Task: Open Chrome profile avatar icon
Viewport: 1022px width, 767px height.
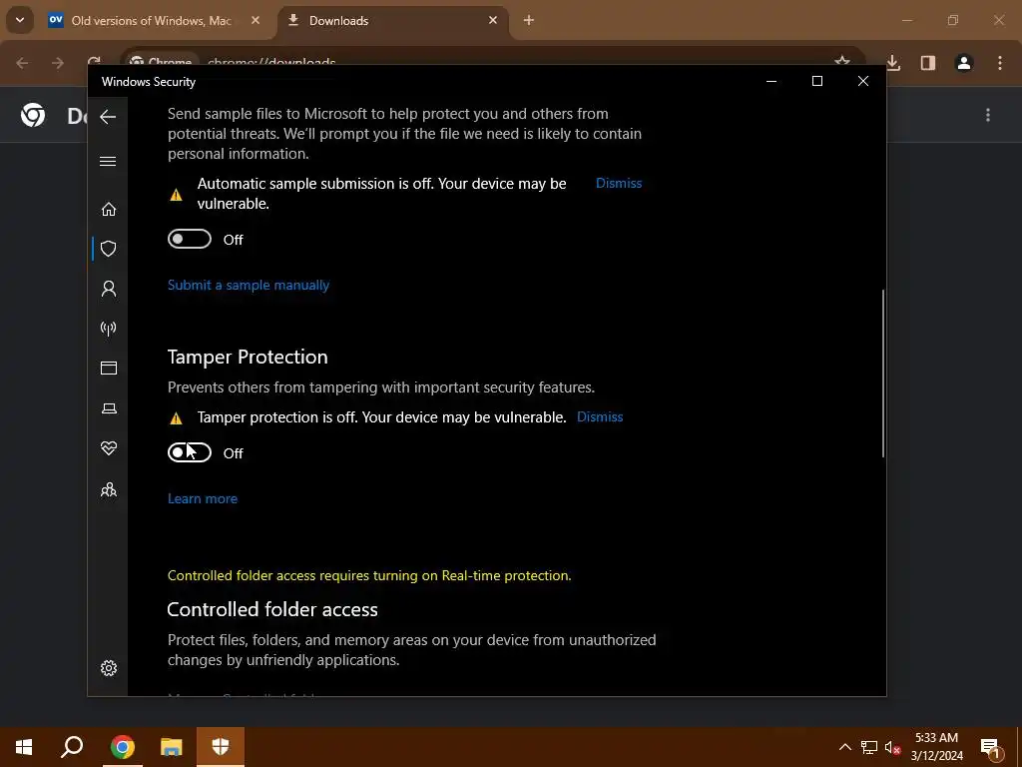Action: click(963, 63)
